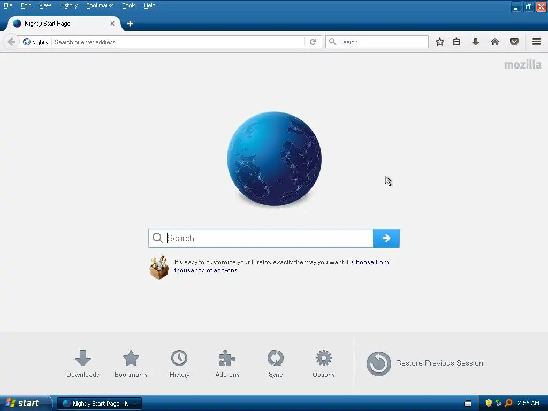The height and width of the screenshot is (411, 548).
Task: Open Downloads from the start page launcher
Action: 83,363
